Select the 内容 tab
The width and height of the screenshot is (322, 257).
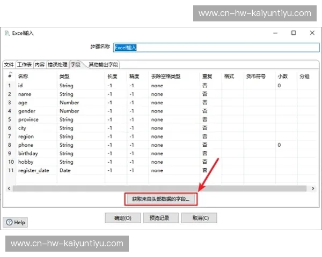pyautogui.click(x=40, y=65)
